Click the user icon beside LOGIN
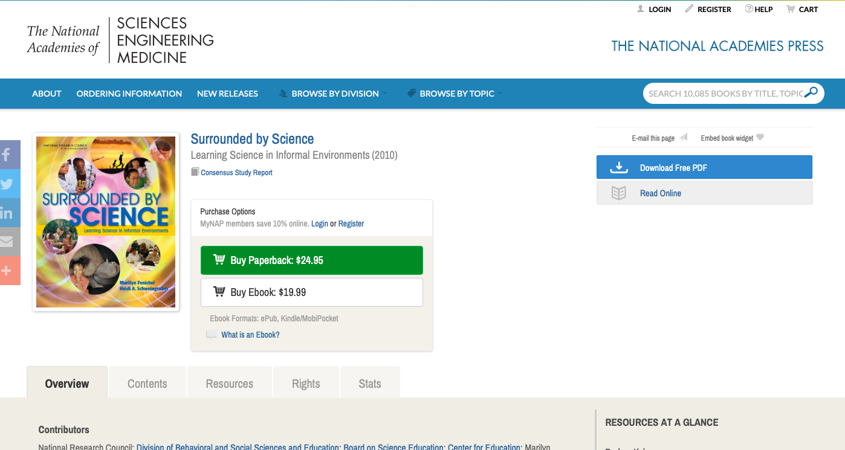845x450 pixels. coord(641,9)
